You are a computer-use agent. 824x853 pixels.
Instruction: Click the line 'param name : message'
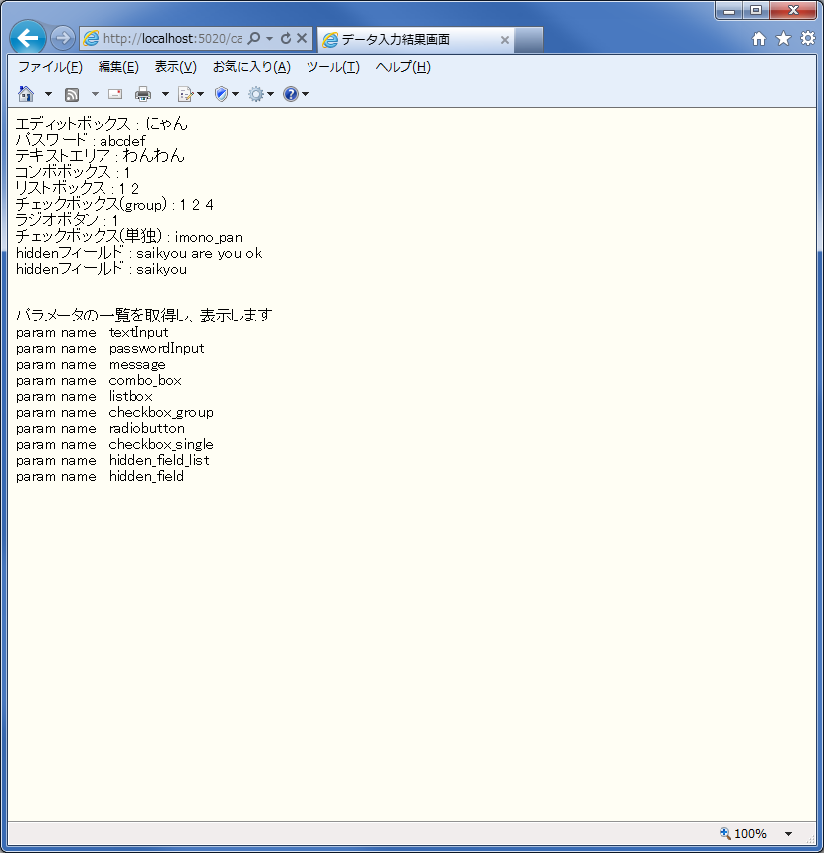pyautogui.click(x=91, y=364)
